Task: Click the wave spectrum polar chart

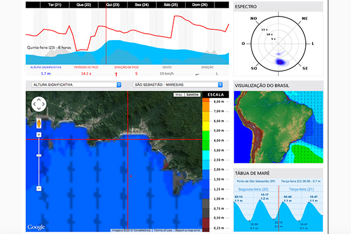Action: [x=278, y=44]
